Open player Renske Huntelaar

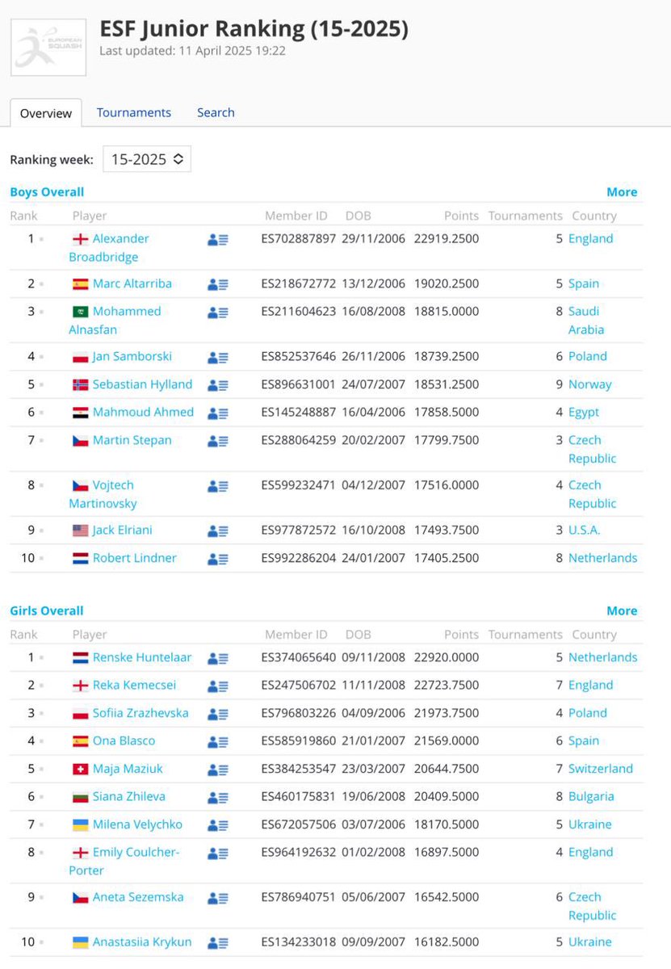click(143, 657)
